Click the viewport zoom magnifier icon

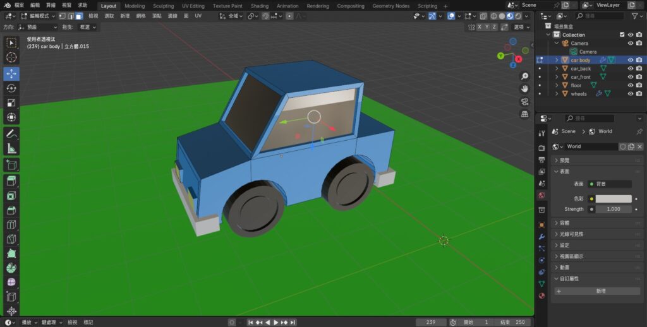tap(524, 76)
